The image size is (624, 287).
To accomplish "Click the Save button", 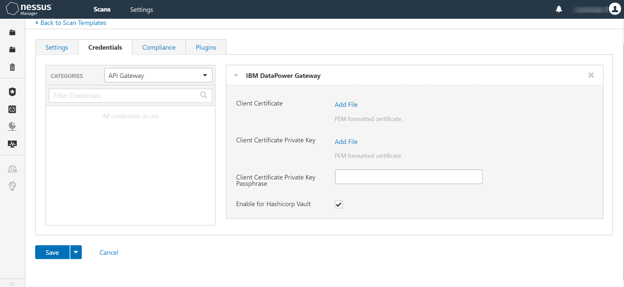I will coord(52,252).
